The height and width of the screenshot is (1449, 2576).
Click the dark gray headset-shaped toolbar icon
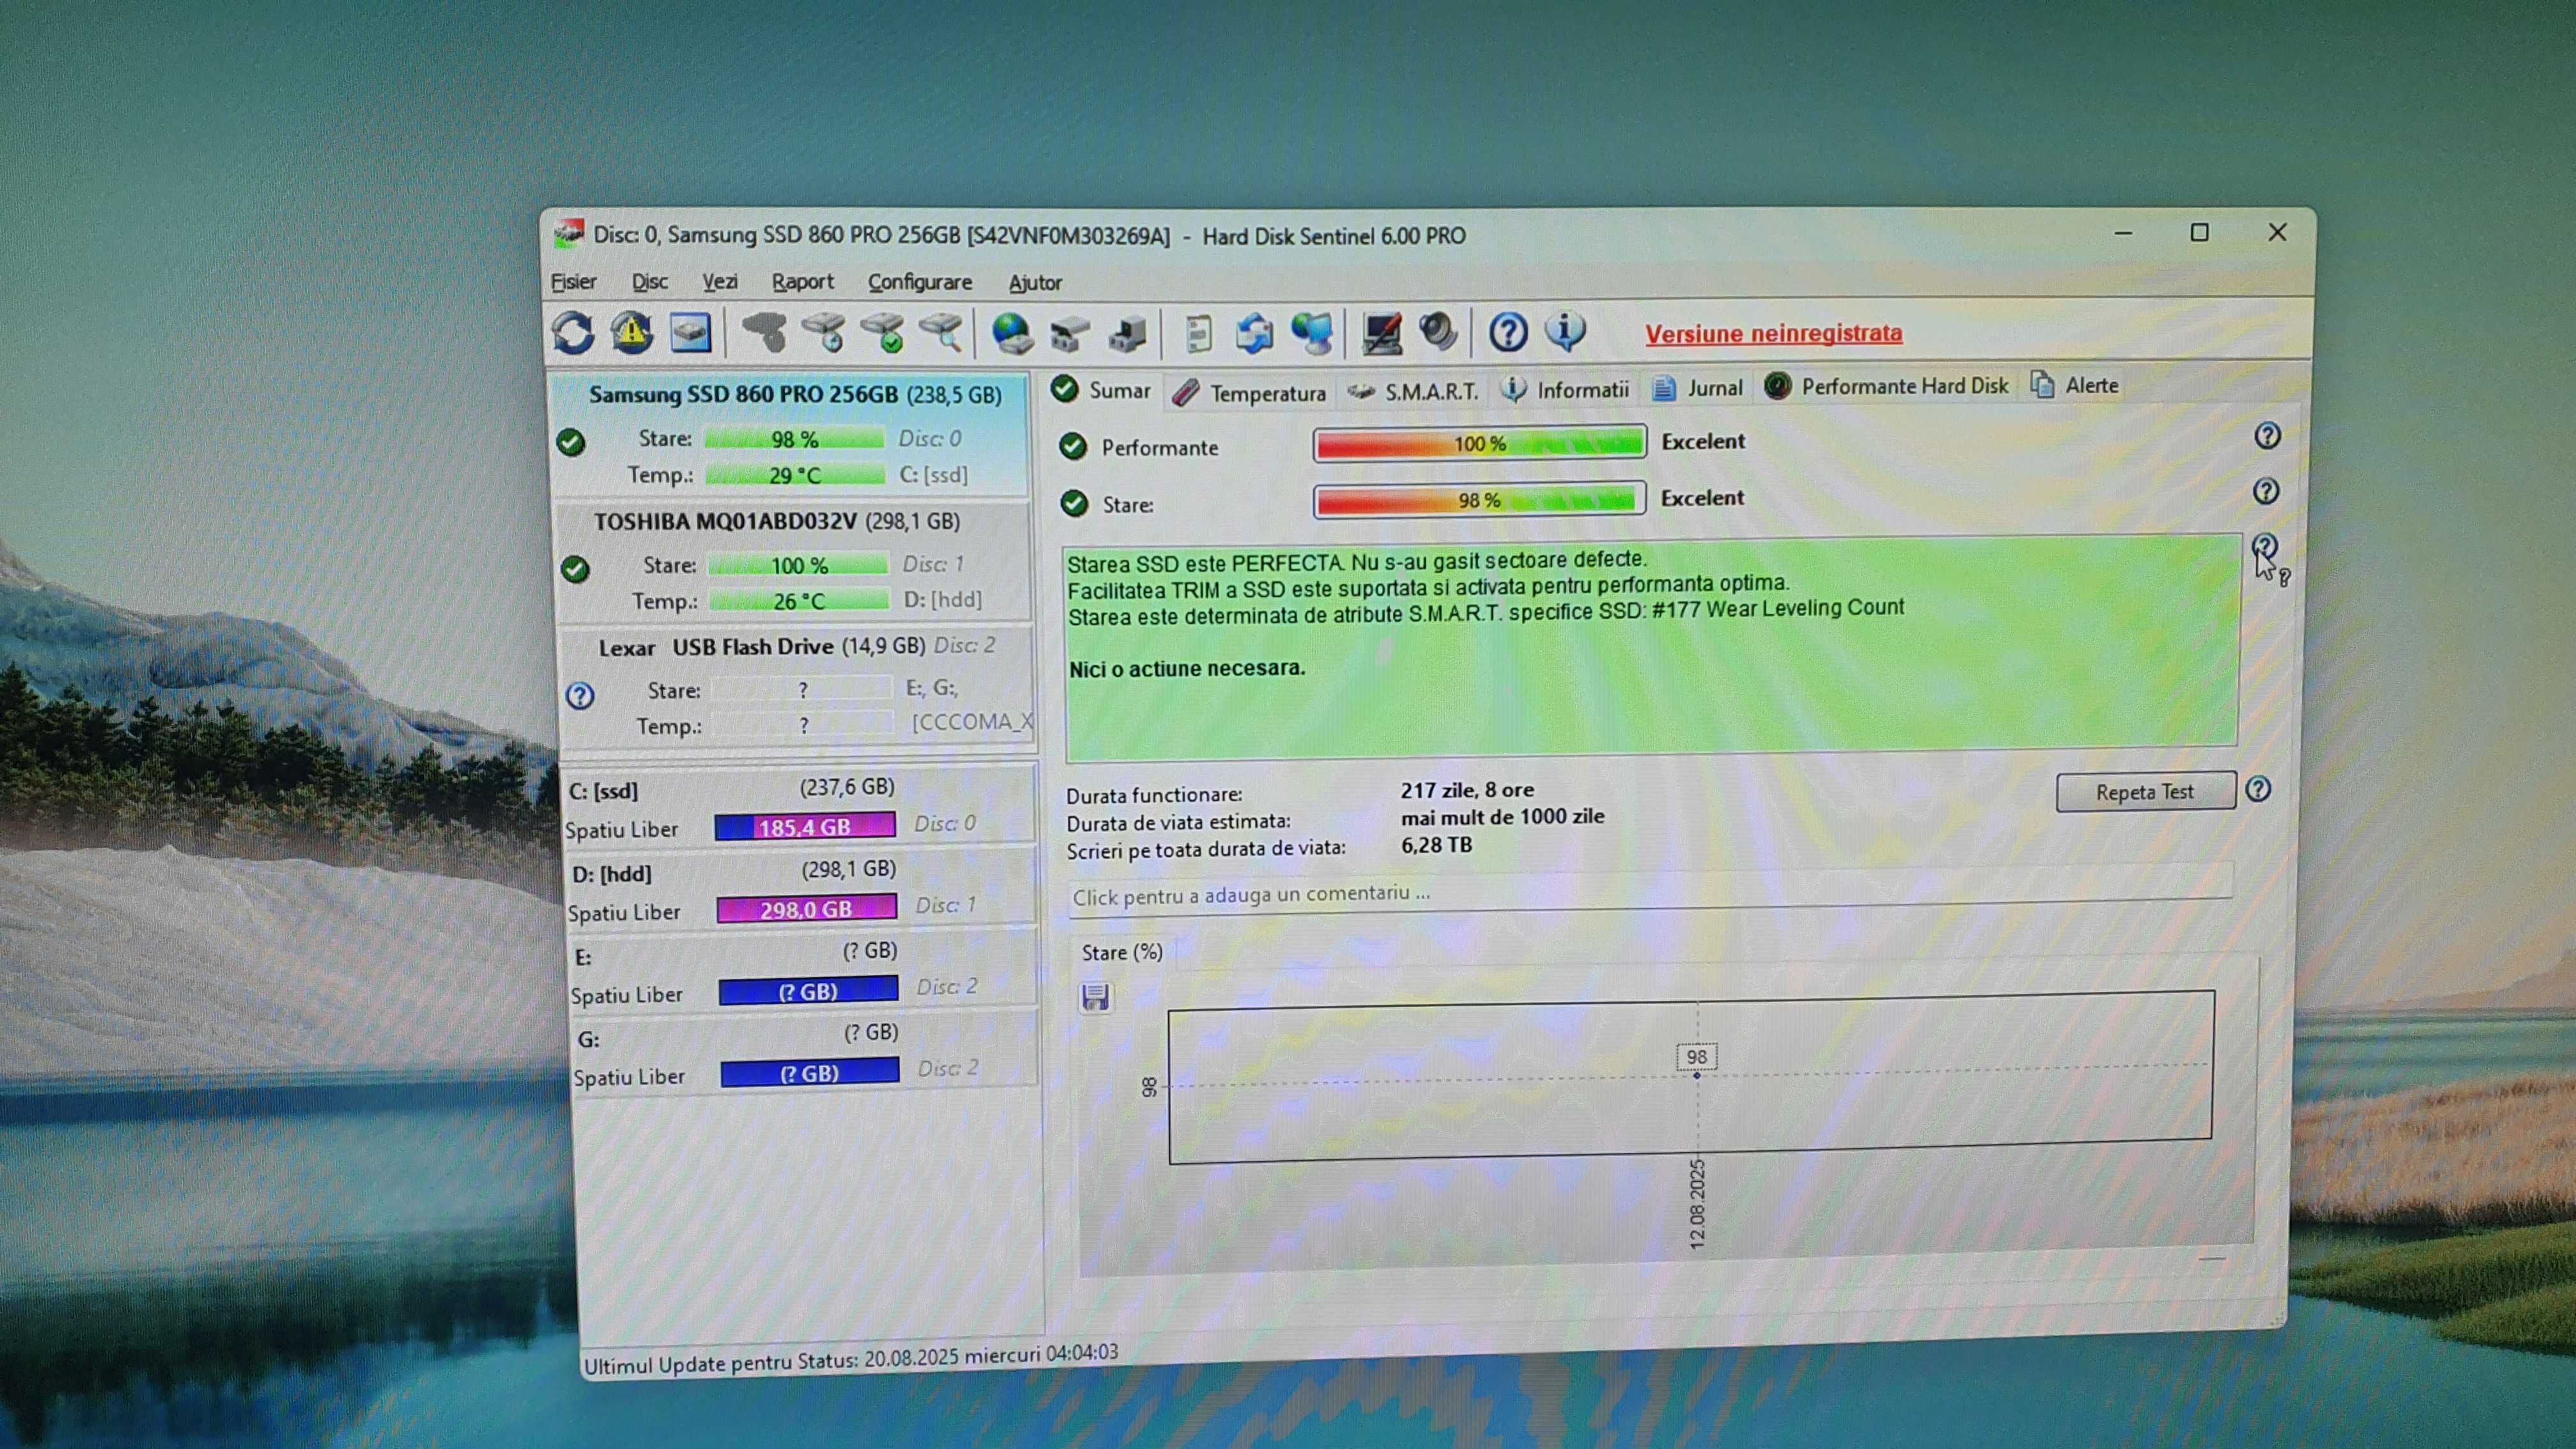coord(766,333)
